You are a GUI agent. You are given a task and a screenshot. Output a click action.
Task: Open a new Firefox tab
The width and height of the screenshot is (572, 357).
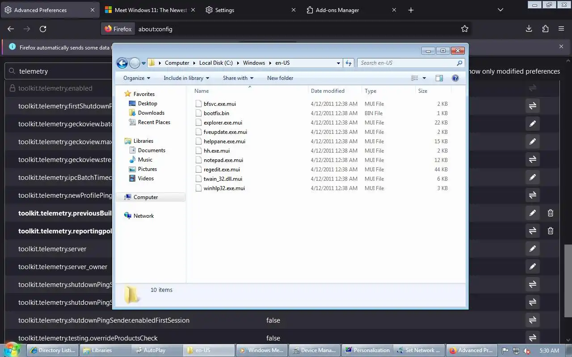(x=411, y=10)
